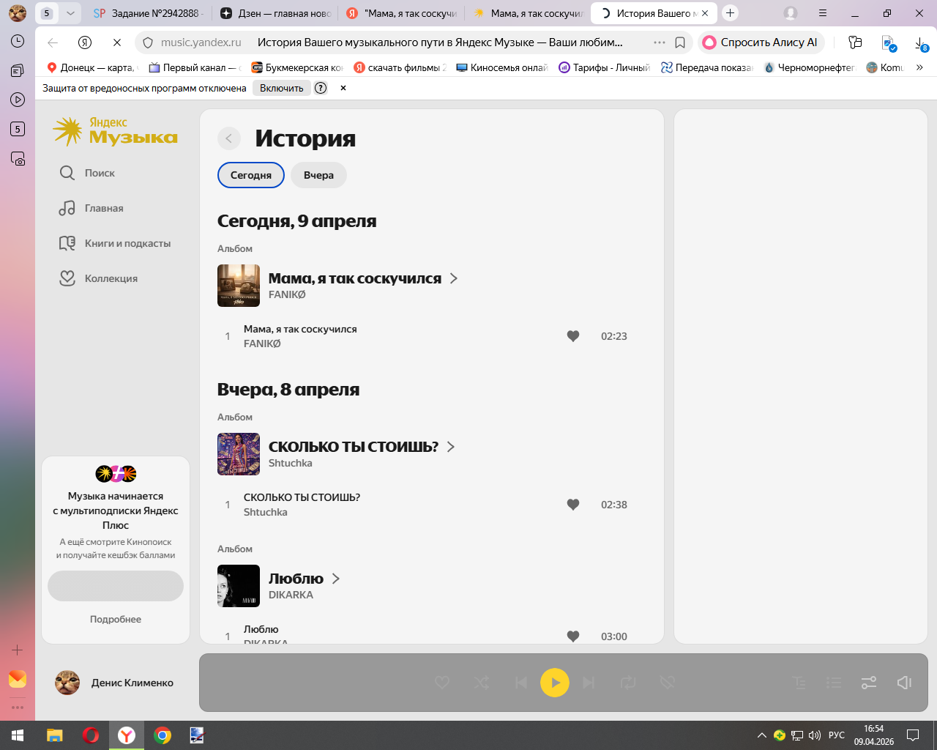Dismiss the malware protection notice

click(x=343, y=88)
